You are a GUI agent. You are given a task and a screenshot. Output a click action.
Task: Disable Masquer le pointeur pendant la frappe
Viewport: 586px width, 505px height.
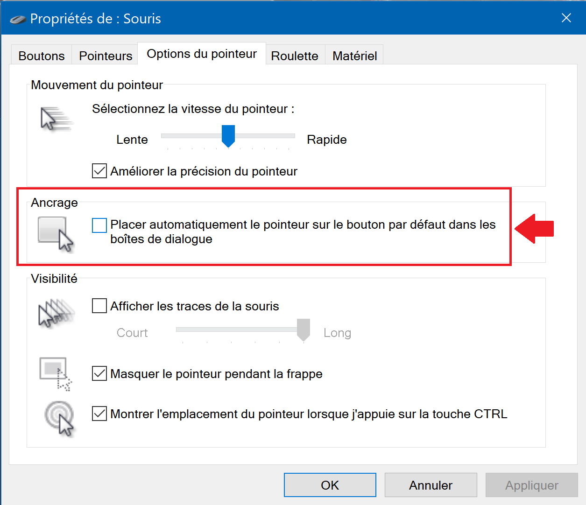(x=99, y=374)
